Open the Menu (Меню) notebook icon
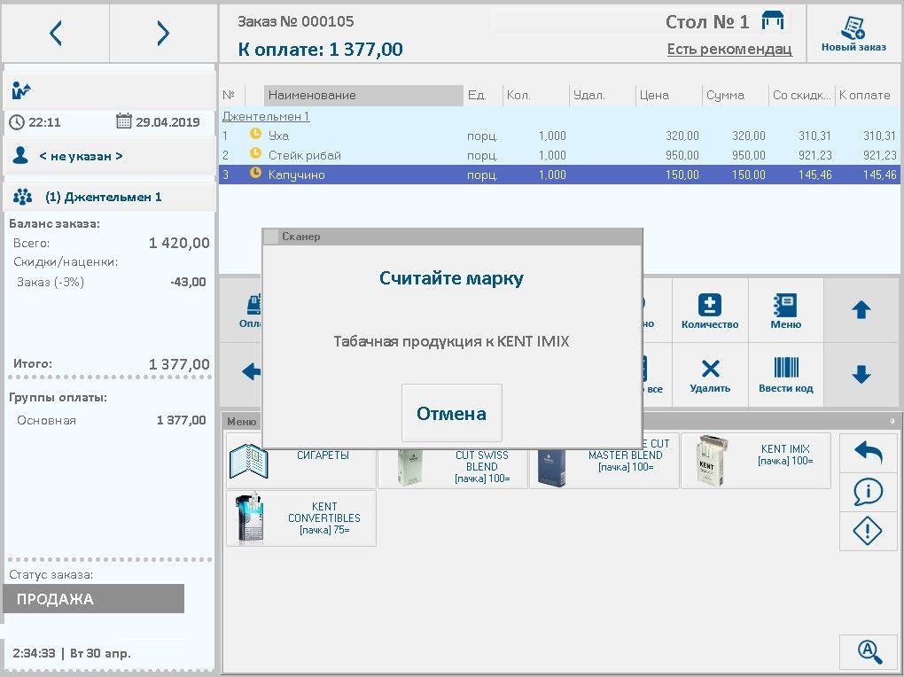904x677 pixels. pyautogui.click(x=785, y=311)
